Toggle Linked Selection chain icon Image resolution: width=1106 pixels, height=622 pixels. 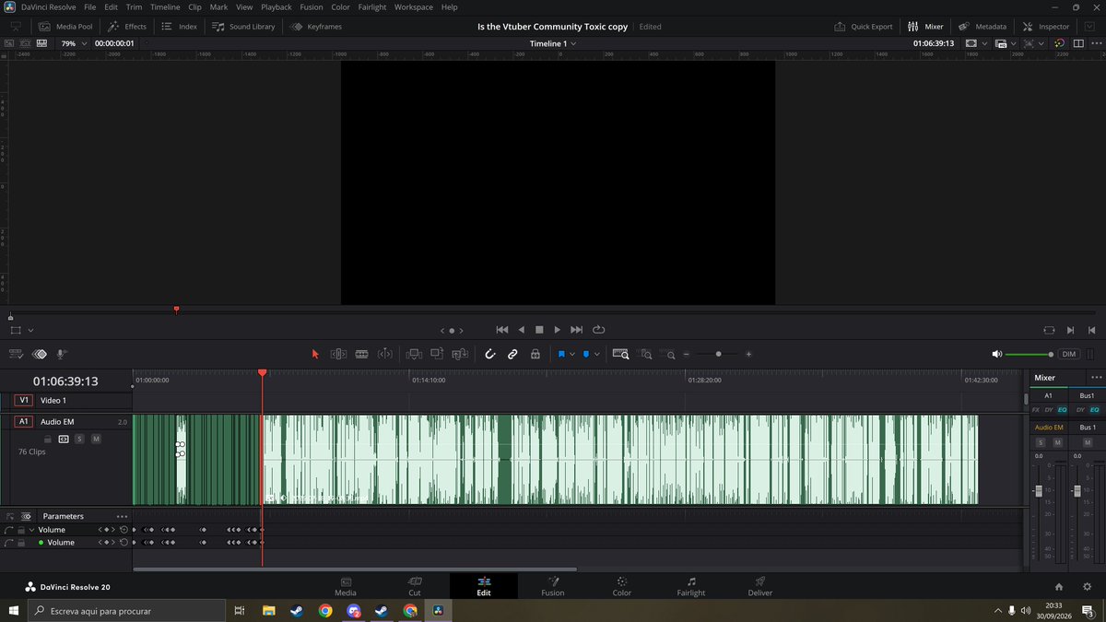(x=512, y=354)
